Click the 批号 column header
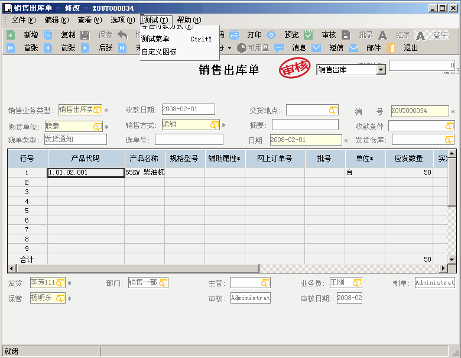Viewport: 461px width, 358px height. pyautogui.click(x=325, y=159)
